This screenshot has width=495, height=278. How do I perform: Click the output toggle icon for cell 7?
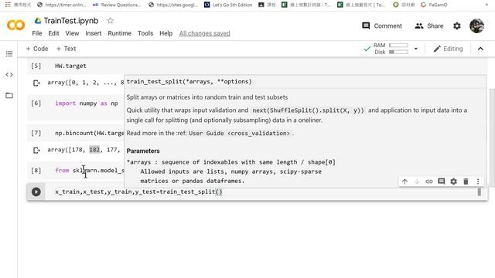pyautogui.click(x=36, y=150)
